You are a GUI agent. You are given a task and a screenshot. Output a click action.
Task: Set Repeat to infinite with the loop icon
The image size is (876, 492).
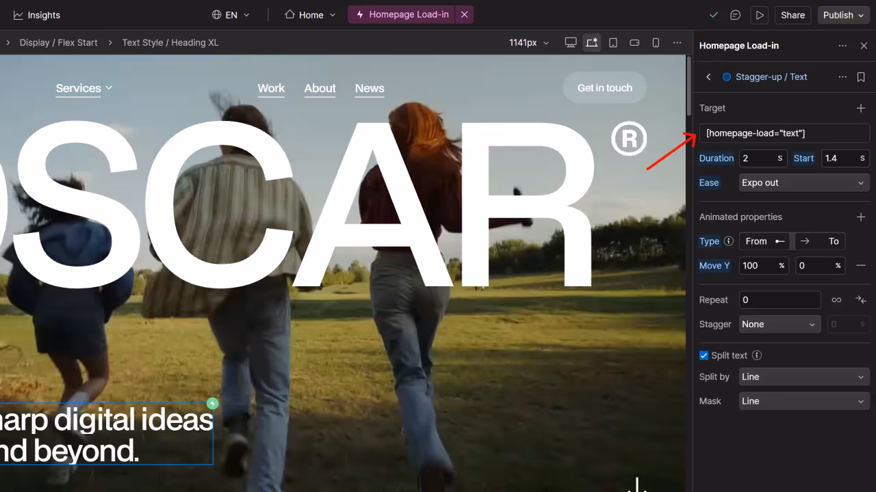click(836, 299)
